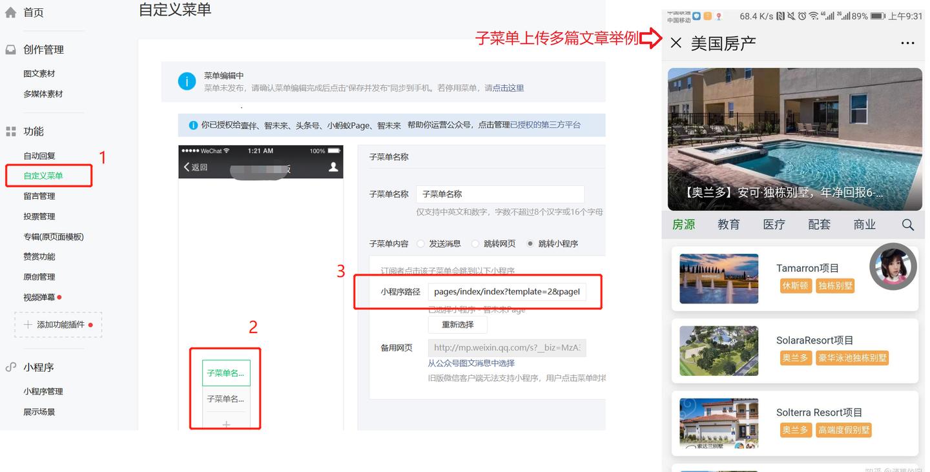This screenshot has height=472, width=930.
Task: Open 自定义菜单 in the sidebar
Action: (x=43, y=176)
